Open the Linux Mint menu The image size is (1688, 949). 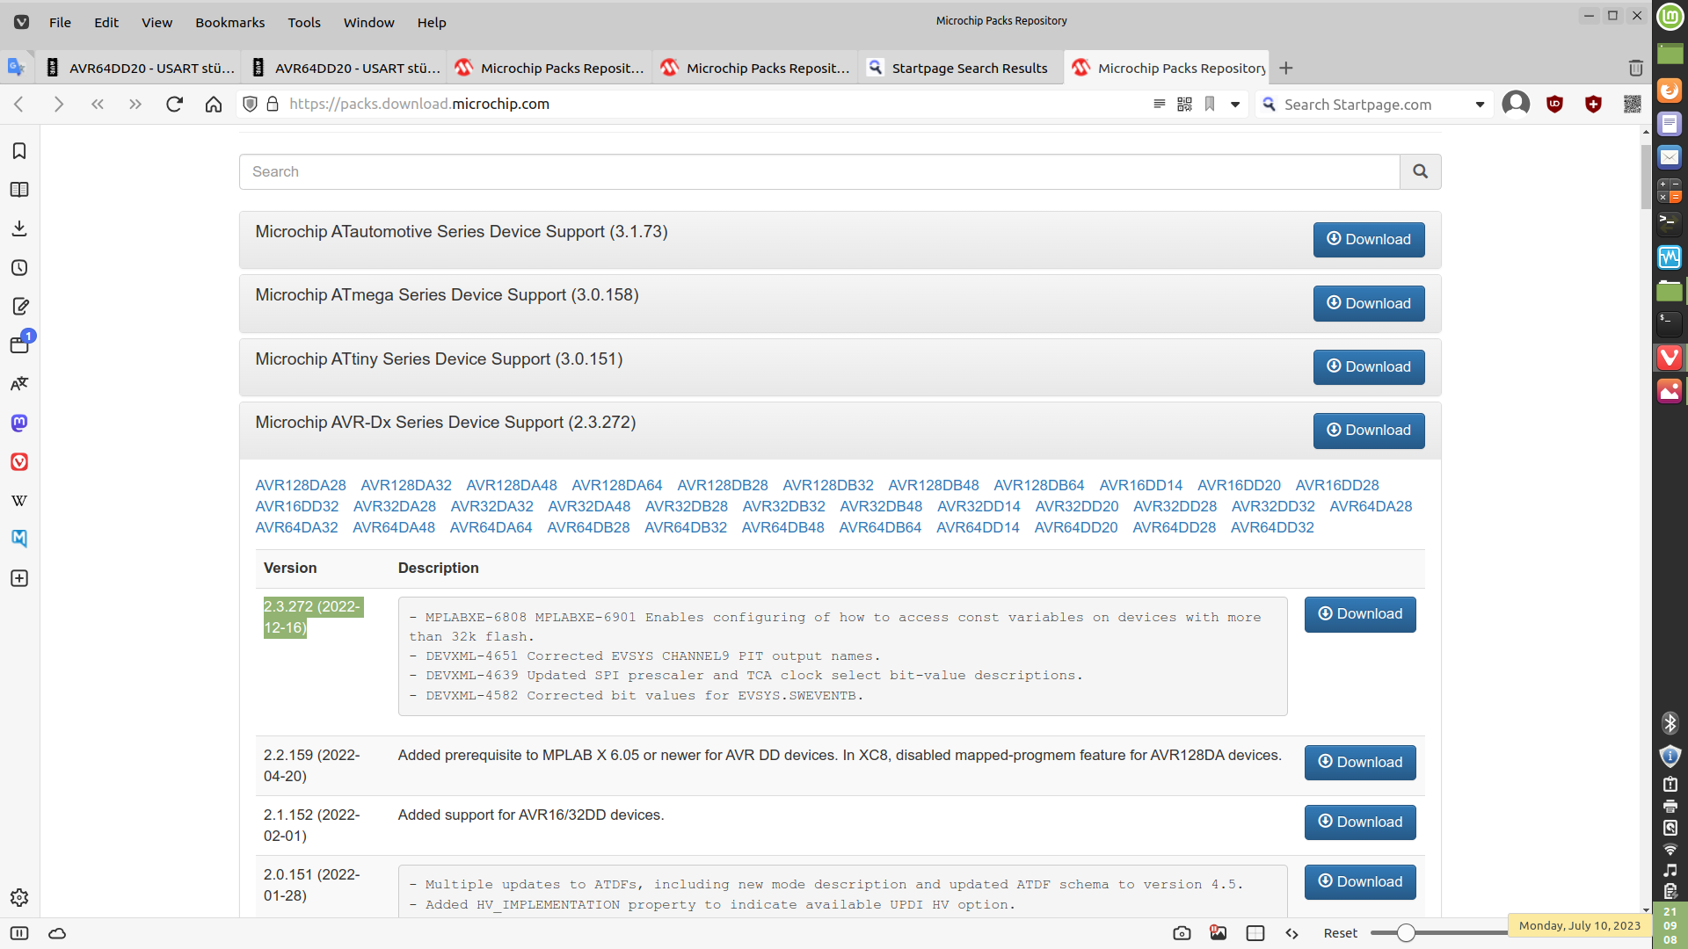pyautogui.click(x=1670, y=16)
